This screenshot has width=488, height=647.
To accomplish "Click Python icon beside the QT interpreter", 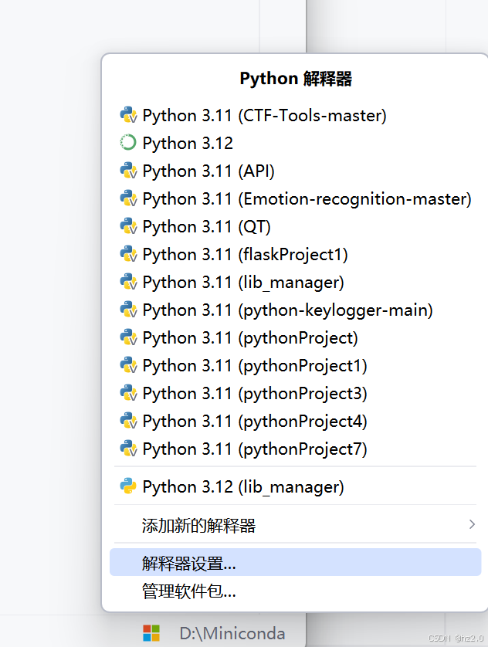I will pos(128,226).
